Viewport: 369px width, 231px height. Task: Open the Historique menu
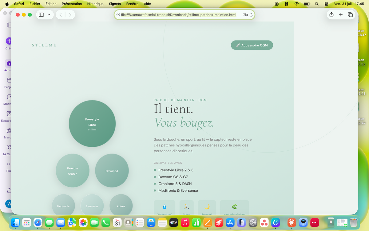pos(95,4)
